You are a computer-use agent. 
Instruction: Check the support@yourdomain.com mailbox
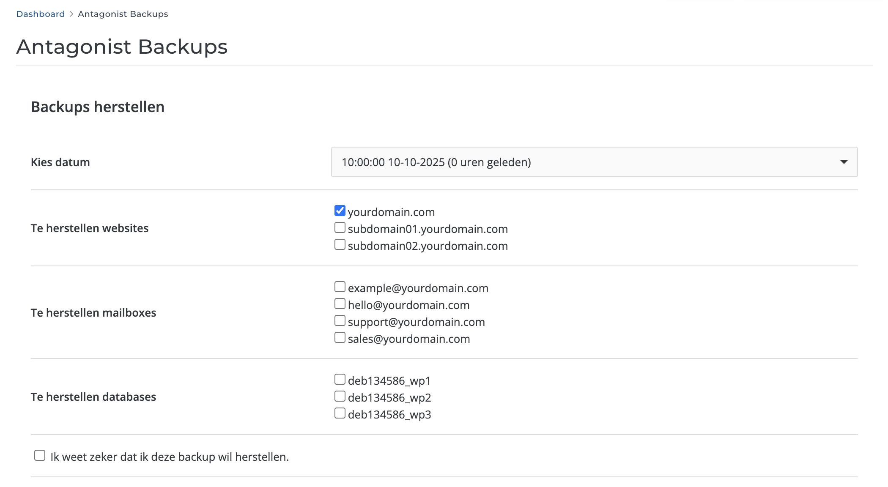340,320
